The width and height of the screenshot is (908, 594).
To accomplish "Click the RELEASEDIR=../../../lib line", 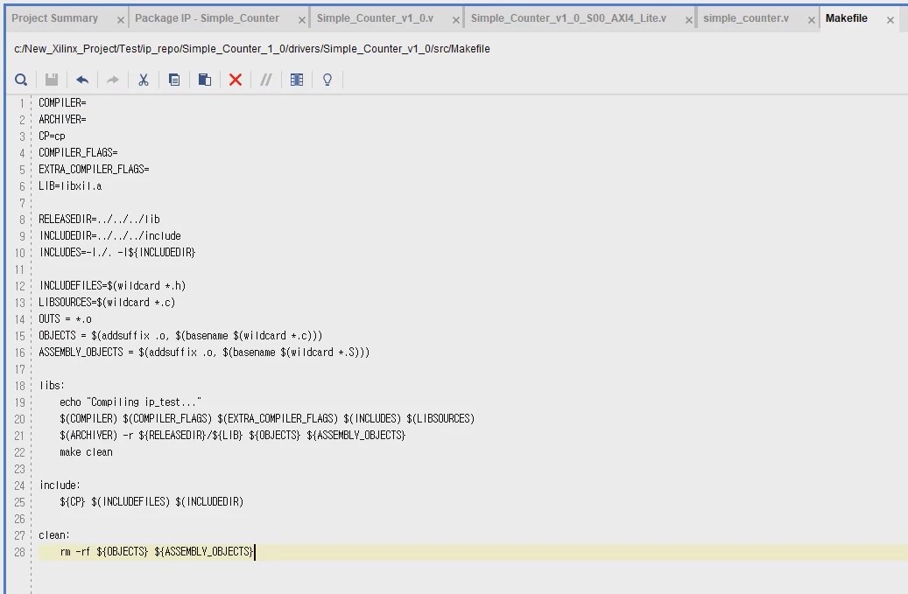I will tap(99, 220).
